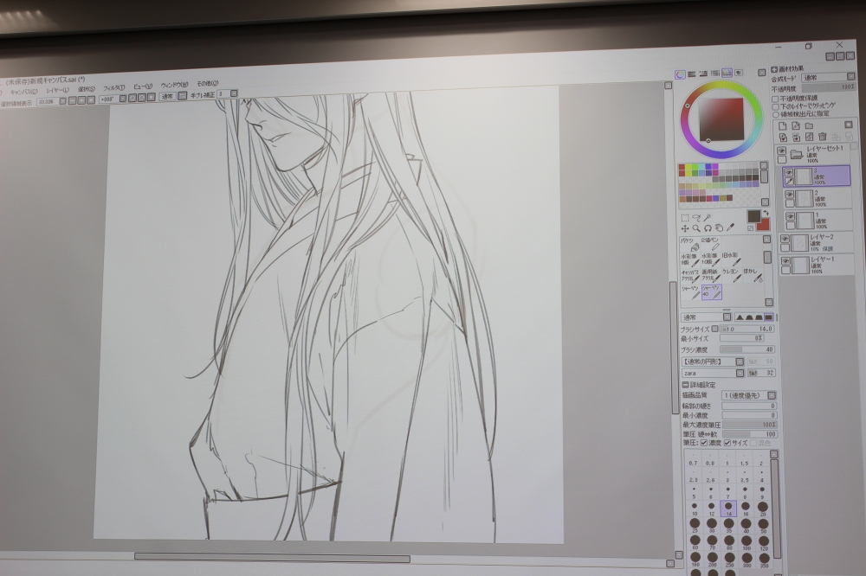Screen dimensions: 866x576
Task: Select the rectangular selection tool
Action: click(685, 217)
